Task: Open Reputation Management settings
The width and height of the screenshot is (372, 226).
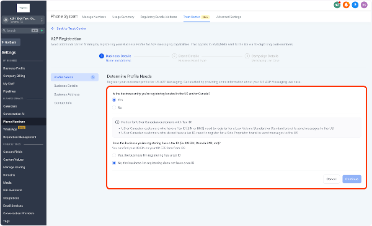Action: (20, 137)
